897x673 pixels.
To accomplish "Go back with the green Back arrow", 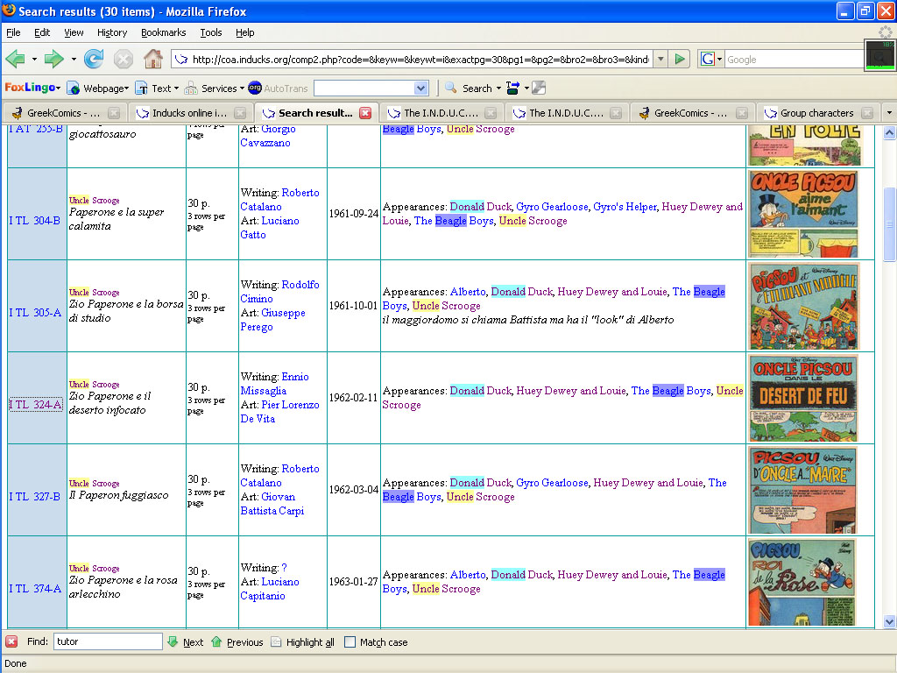I will pos(15,59).
